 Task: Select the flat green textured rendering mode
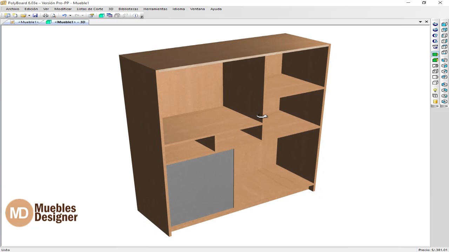pyautogui.click(x=435, y=54)
